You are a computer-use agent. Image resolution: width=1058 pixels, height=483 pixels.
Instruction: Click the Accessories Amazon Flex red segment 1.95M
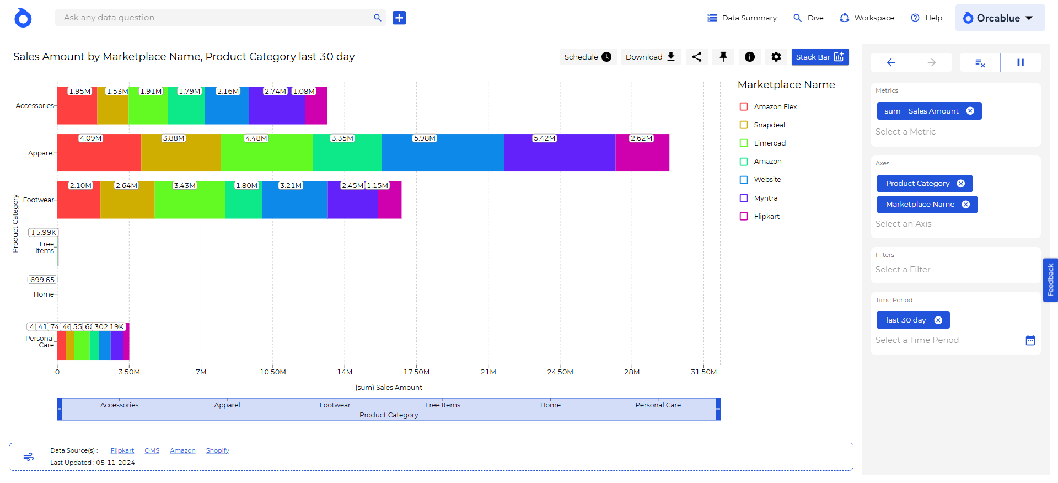77,105
